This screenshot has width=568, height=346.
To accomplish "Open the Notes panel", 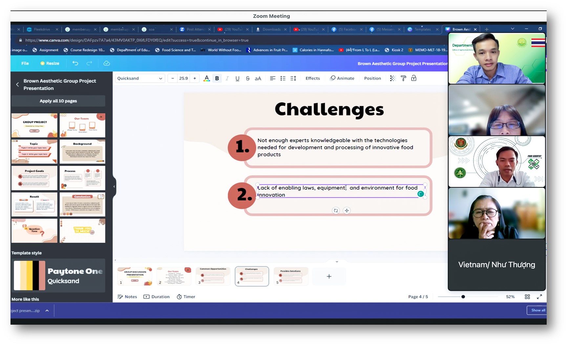I will click(x=127, y=297).
